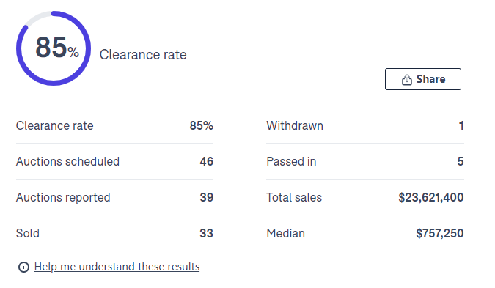495x288 pixels.
Task: Click the 85% clearance rate circular gauge
Action: (54, 48)
